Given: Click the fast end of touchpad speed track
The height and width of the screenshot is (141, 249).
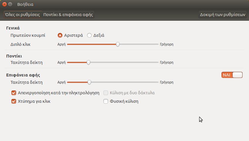Looking at the screenshot, I should (x=157, y=82).
